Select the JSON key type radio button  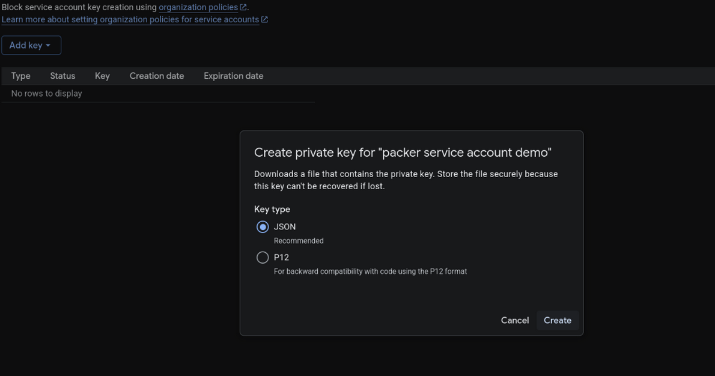[x=263, y=227]
